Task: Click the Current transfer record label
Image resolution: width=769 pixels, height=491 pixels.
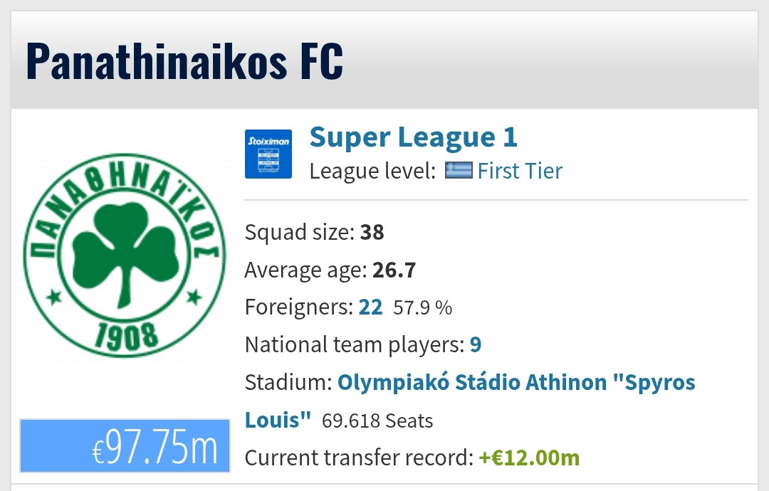Action: click(359, 458)
